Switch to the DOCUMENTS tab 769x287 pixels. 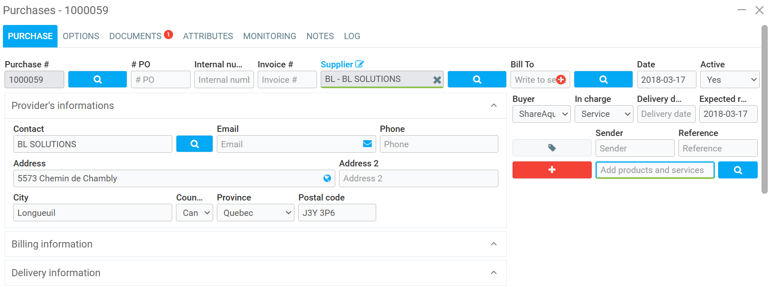coord(135,36)
